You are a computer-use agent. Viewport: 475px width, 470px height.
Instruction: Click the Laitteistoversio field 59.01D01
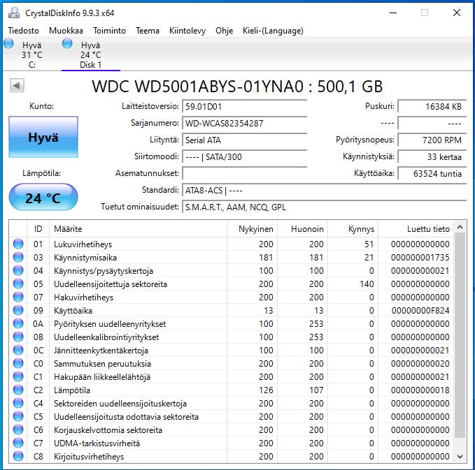click(244, 106)
